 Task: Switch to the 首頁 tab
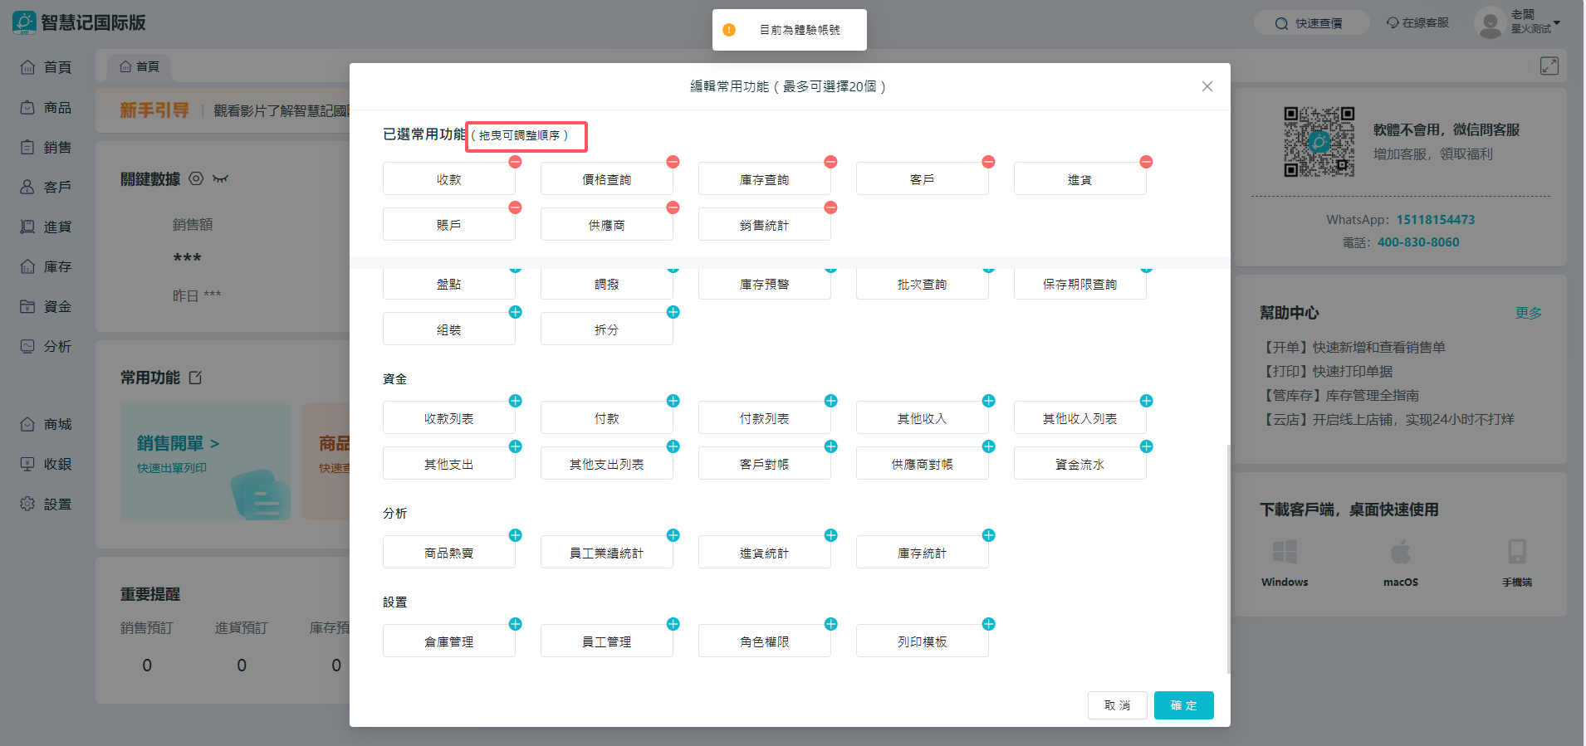(x=140, y=66)
